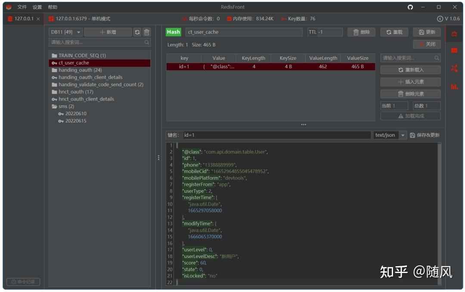Edit the ct_user_cache key name field
Viewport: 465px width, 292px height.
pyautogui.click(x=244, y=32)
